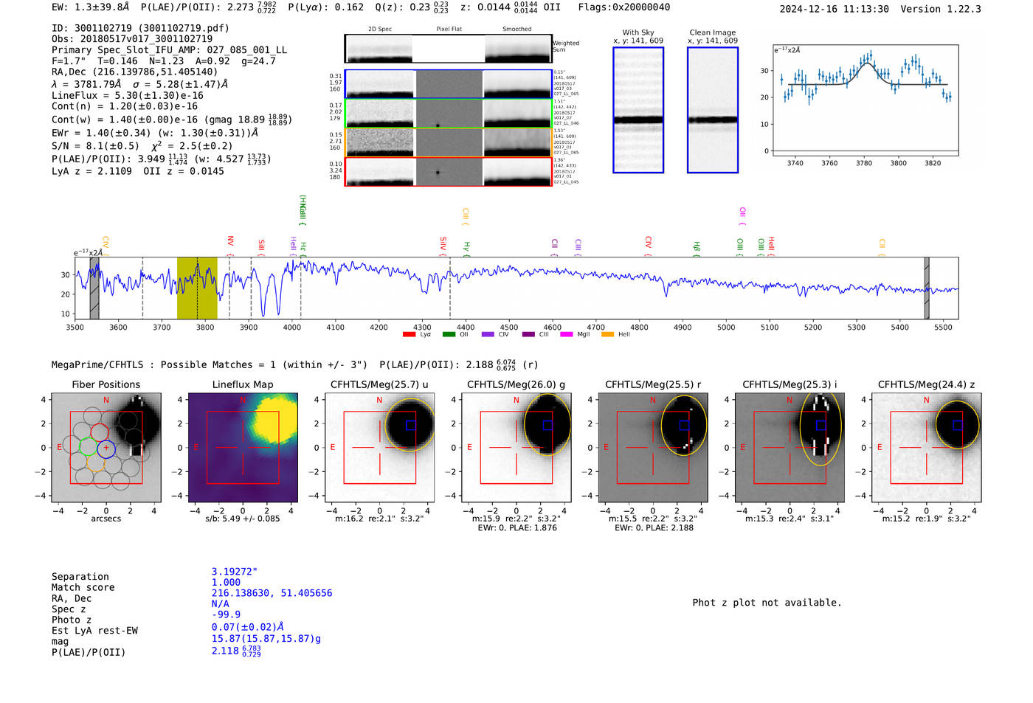The height and width of the screenshot is (703, 1033).
Task: Click the Clean Image 2D cutout
Action: tap(713, 110)
